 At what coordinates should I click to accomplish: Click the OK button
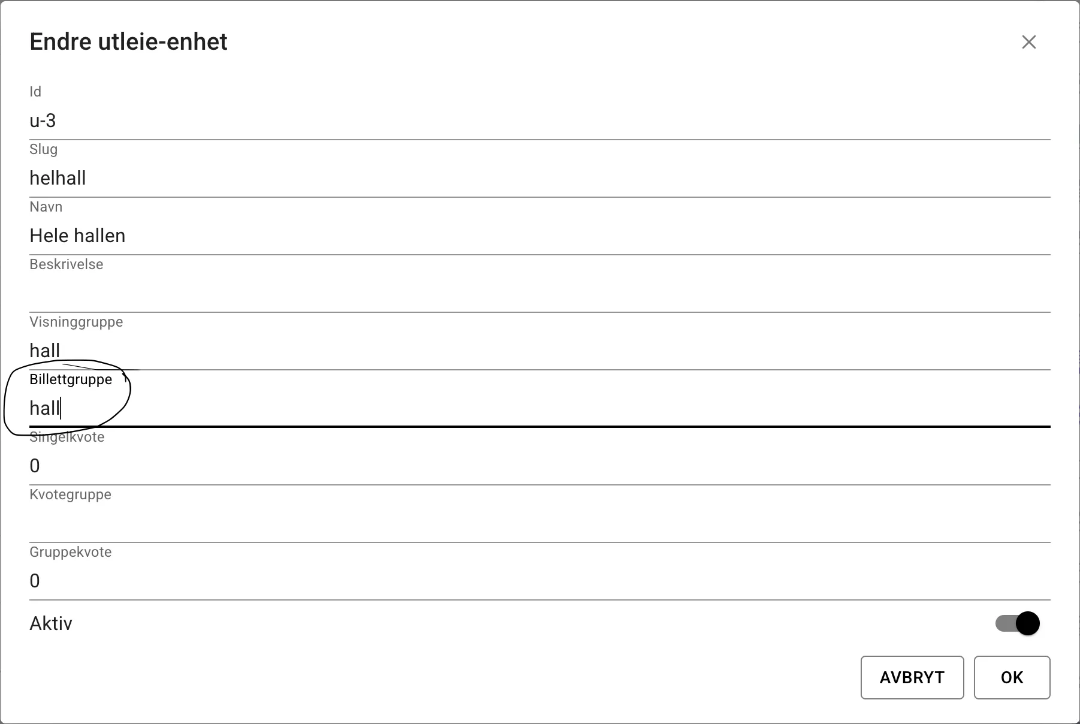1012,678
